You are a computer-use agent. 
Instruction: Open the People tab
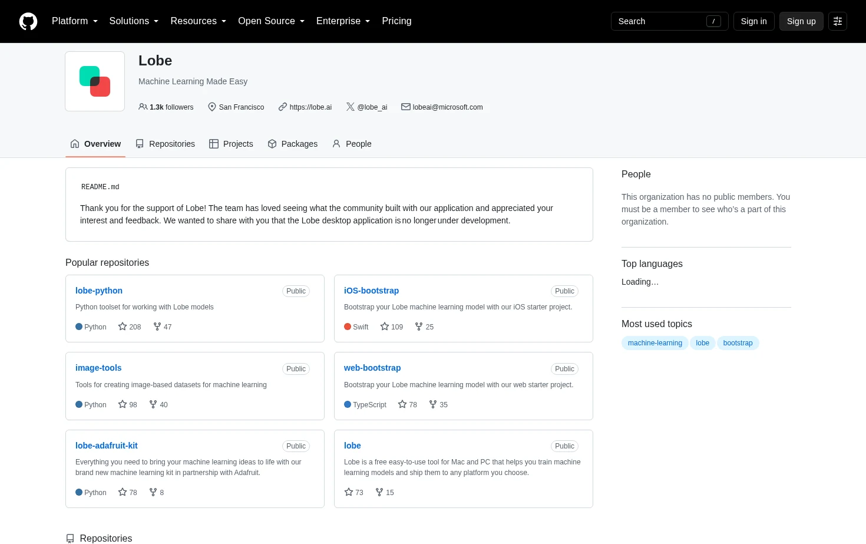[352, 144]
